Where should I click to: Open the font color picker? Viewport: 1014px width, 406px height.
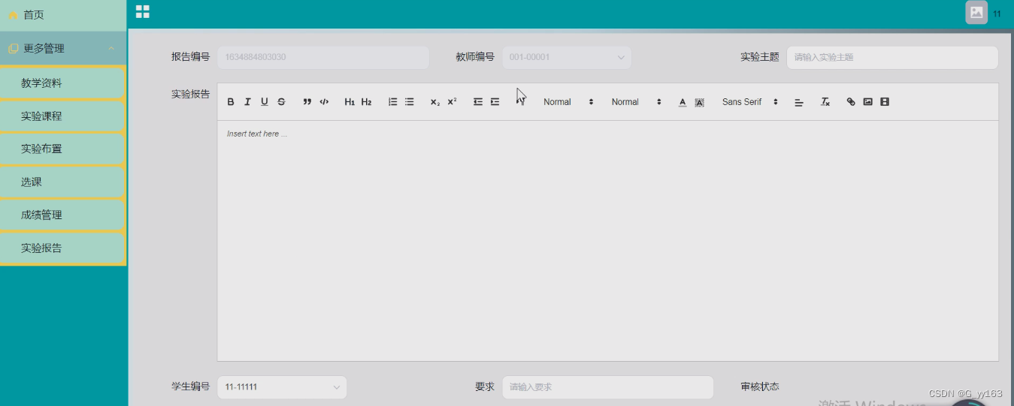coord(683,102)
